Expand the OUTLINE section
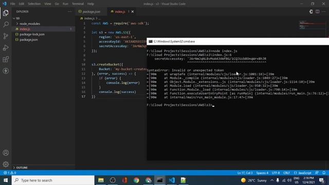Viewport: 329px width, 185px height. click(22, 168)
